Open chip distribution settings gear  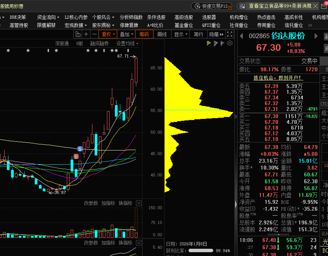point(230,43)
